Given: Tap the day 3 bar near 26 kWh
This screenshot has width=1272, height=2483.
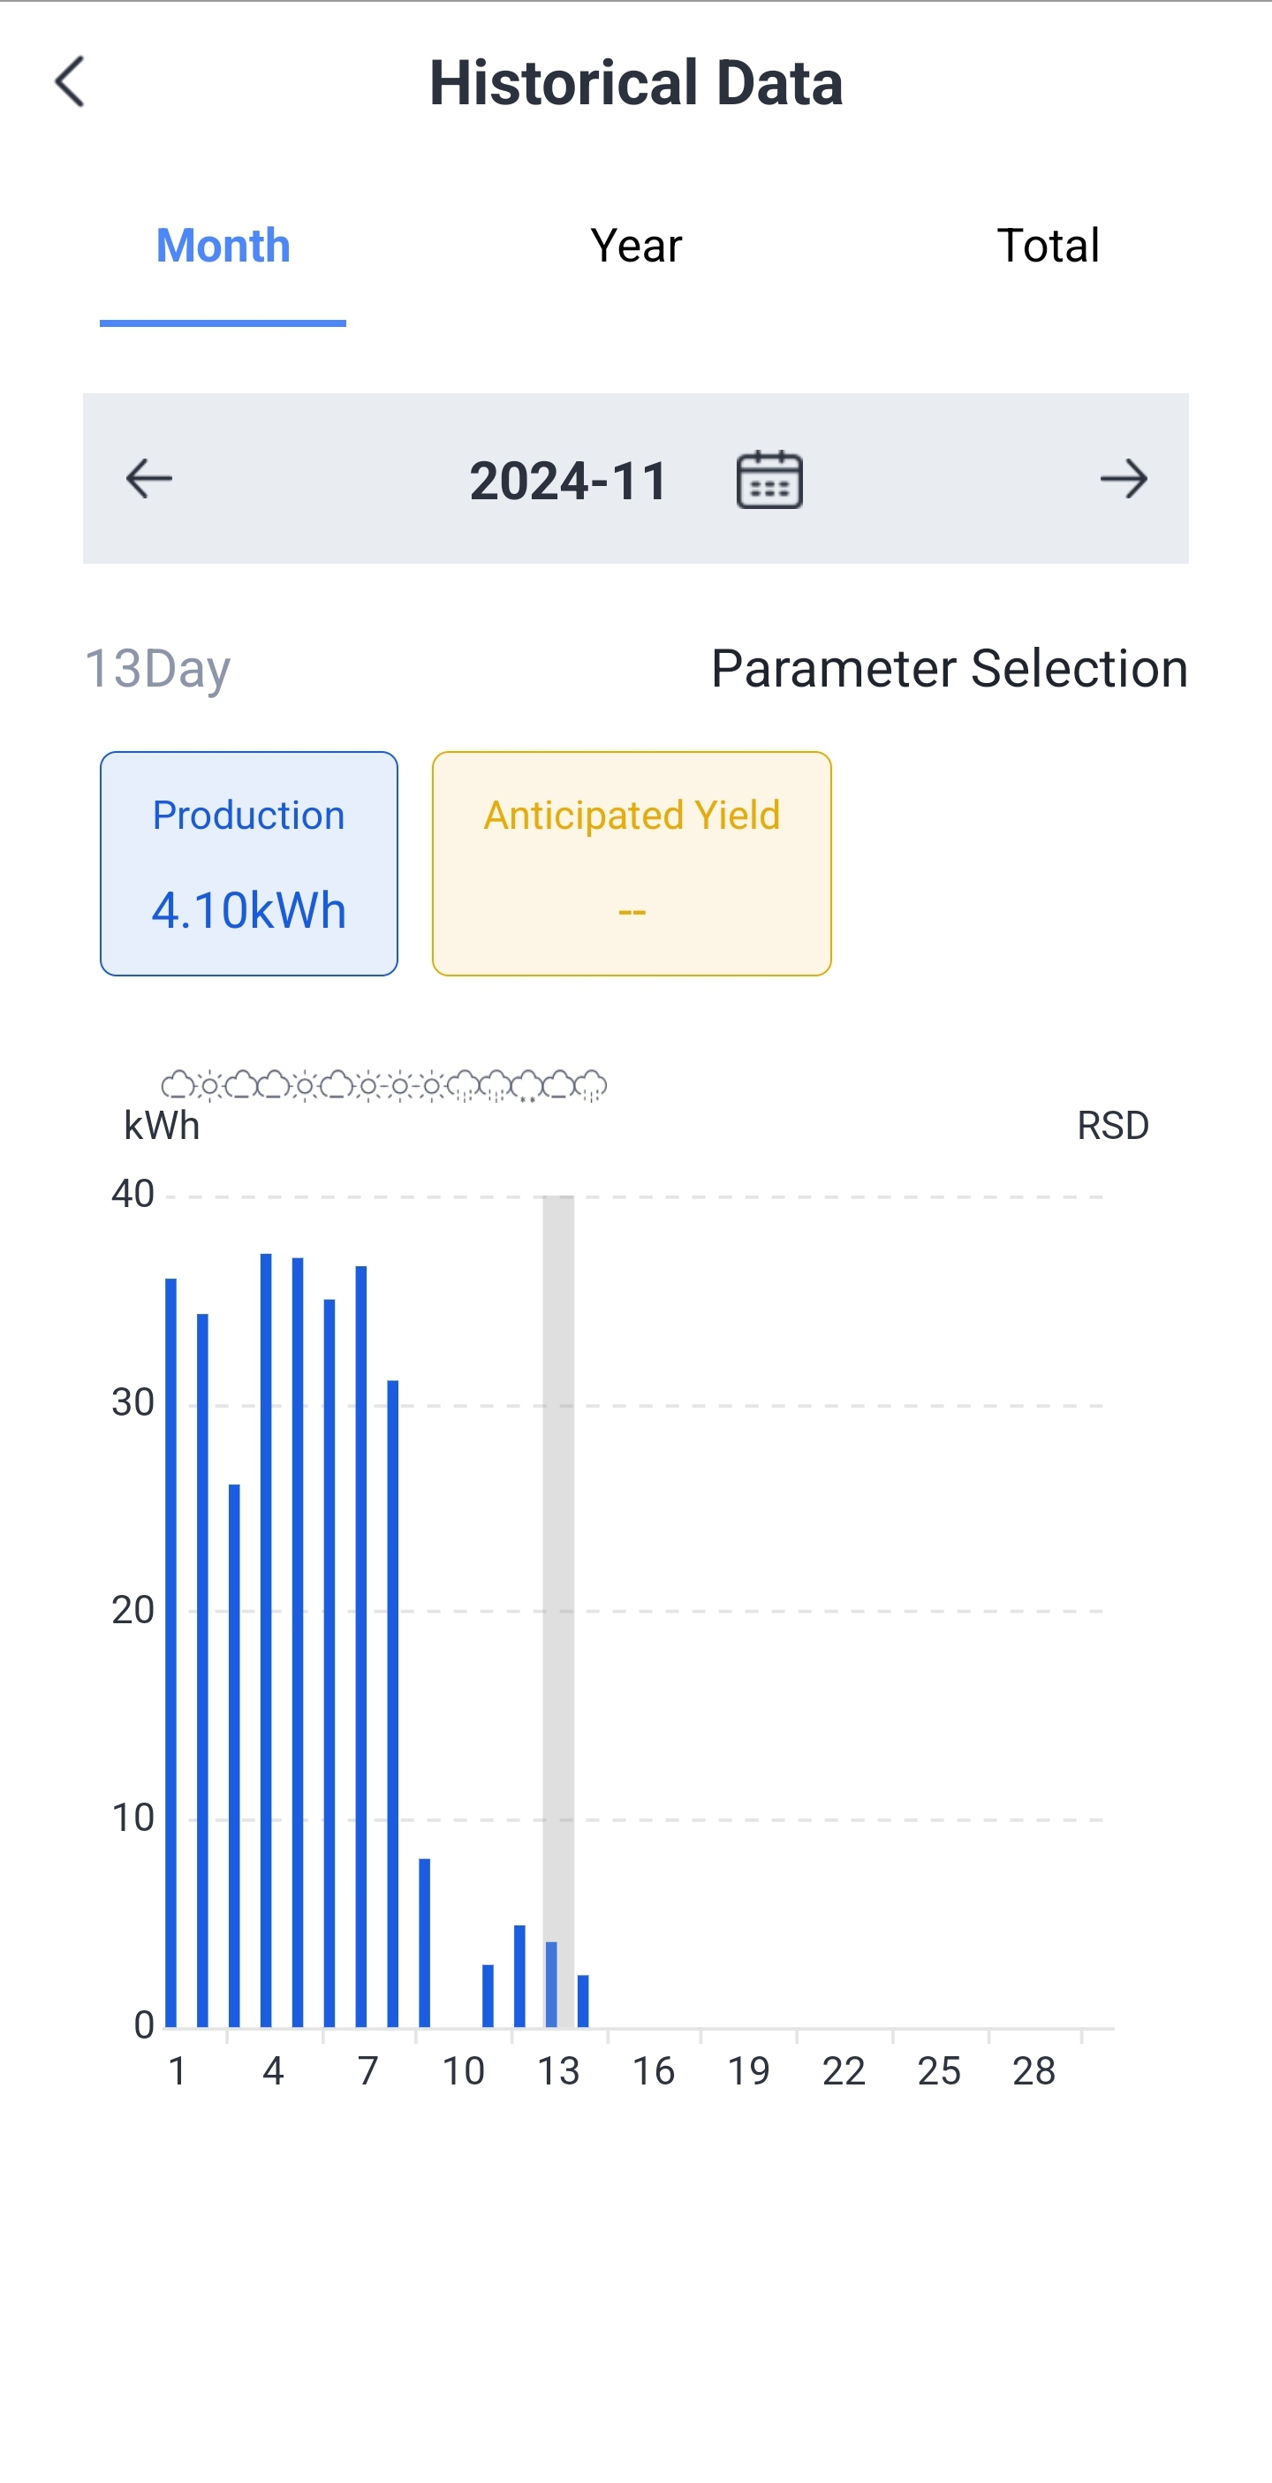Looking at the screenshot, I should (x=234, y=1755).
